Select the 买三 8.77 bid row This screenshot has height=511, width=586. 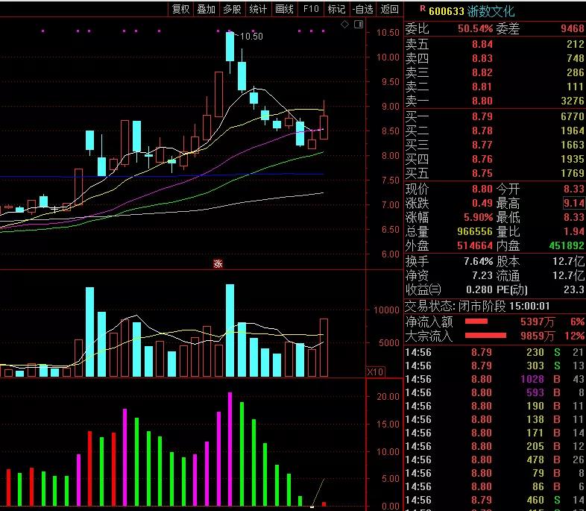pos(495,145)
